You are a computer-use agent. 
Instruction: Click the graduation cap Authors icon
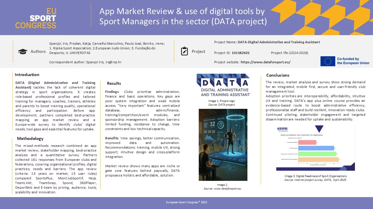tap(23, 51)
